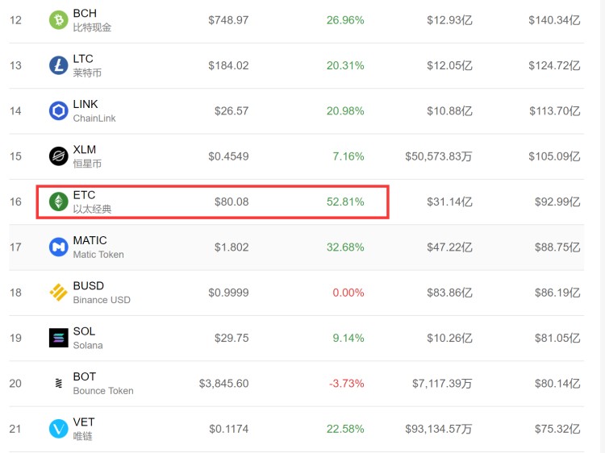The height and width of the screenshot is (453, 605).
Task: Open the BUSD coin name link
Action: (x=89, y=285)
